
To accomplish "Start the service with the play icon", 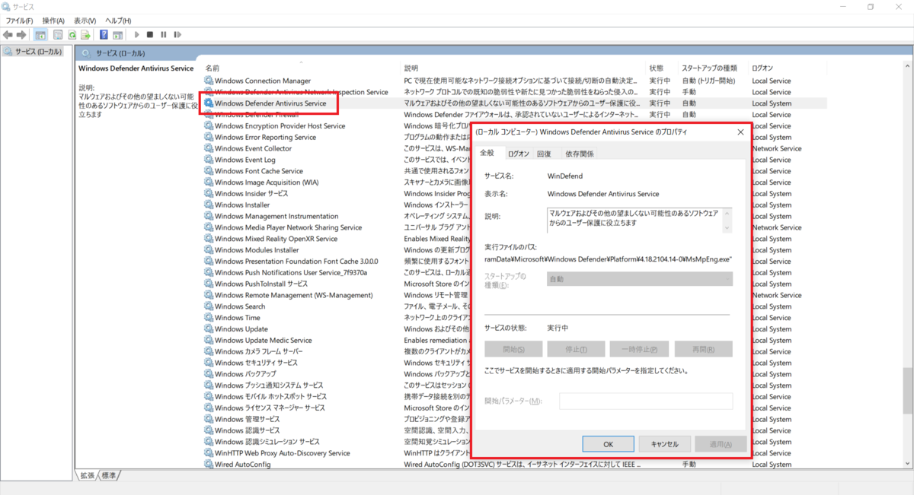I will (137, 34).
